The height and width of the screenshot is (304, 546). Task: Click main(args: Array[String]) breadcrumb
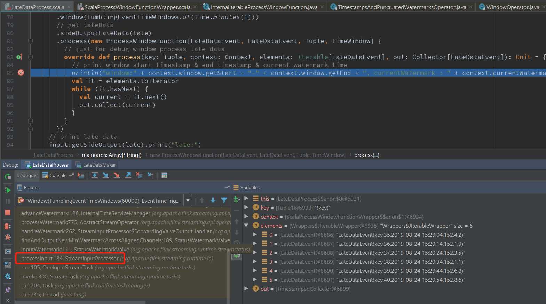click(112, 155)
